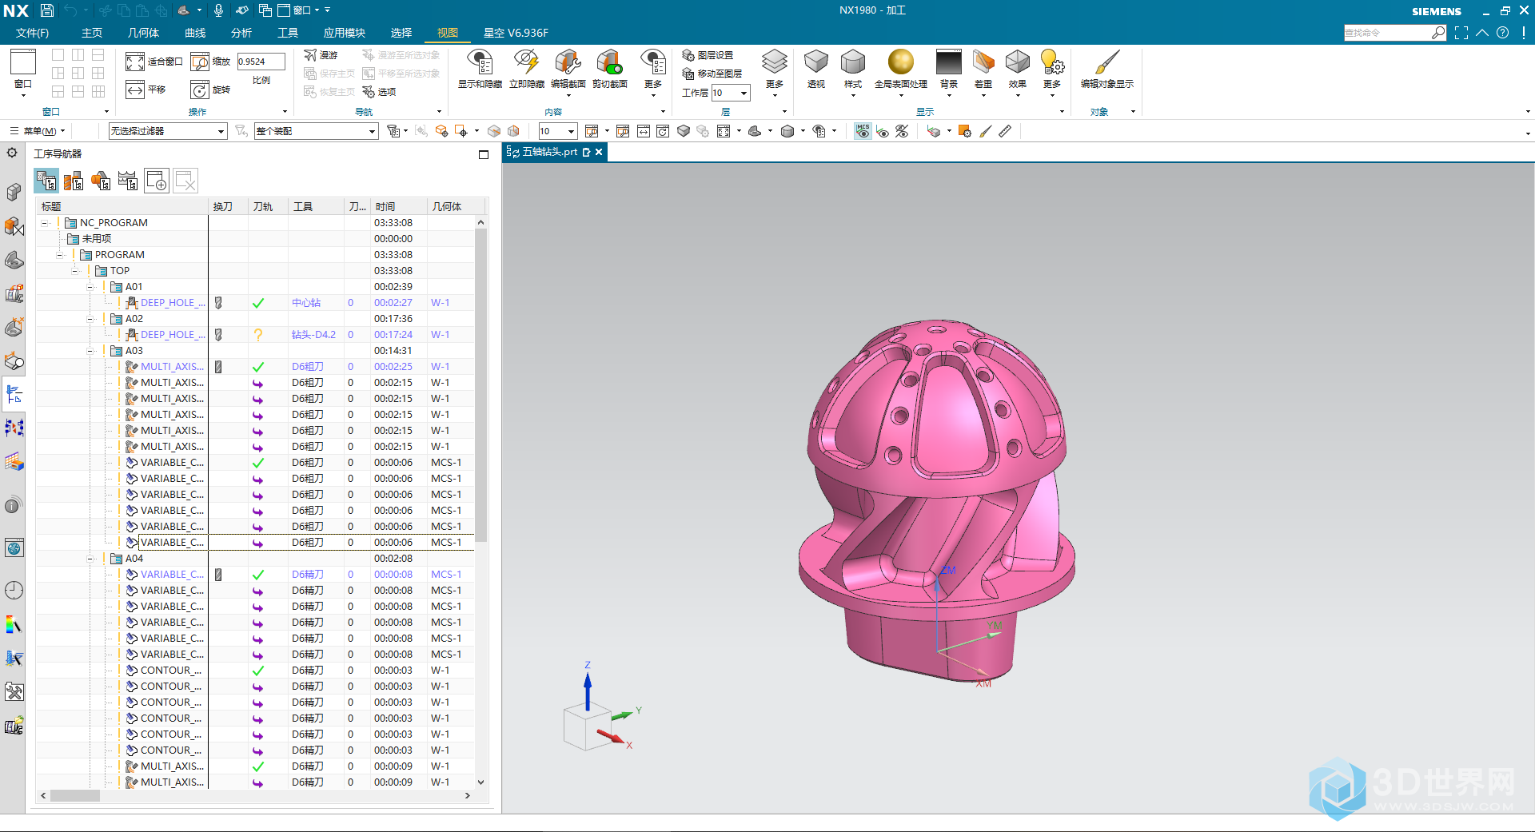Click the orange object preferences icon in the toolbar
The height and width of the screenshot is (832, 1535).
tap(965, 131)
